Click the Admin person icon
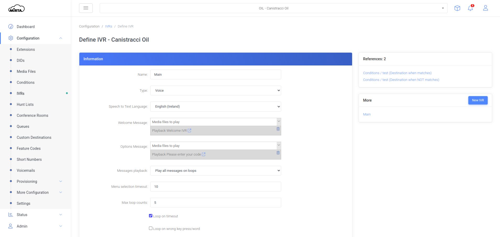The height and width of the screenshot is (237, 500). [10, 226]
